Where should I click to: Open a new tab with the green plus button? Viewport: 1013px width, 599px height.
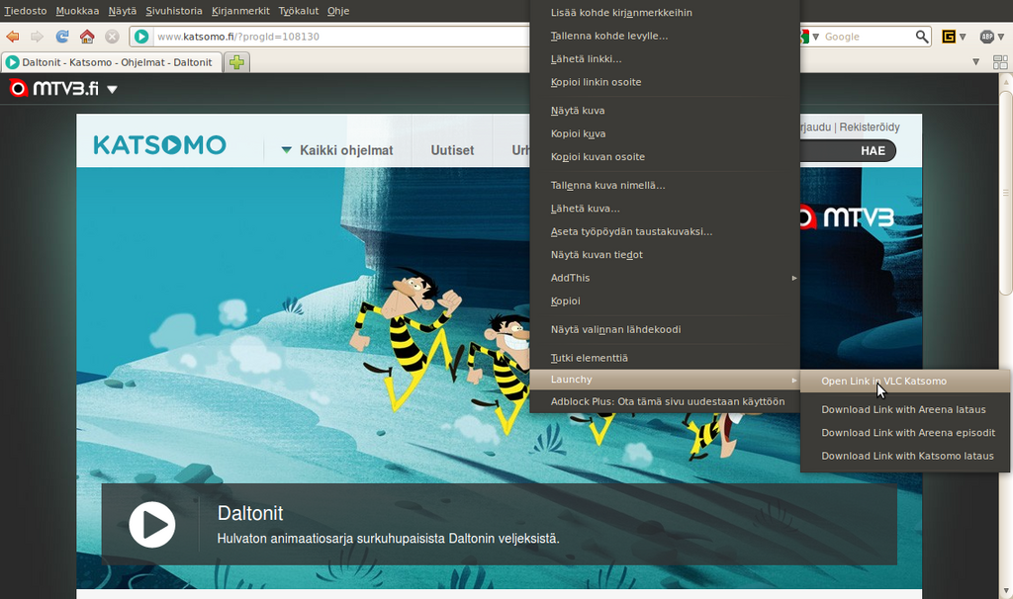pos(236,62)
